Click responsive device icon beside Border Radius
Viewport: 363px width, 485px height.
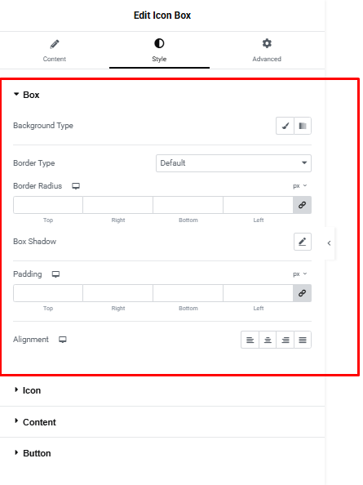(76, 186)
